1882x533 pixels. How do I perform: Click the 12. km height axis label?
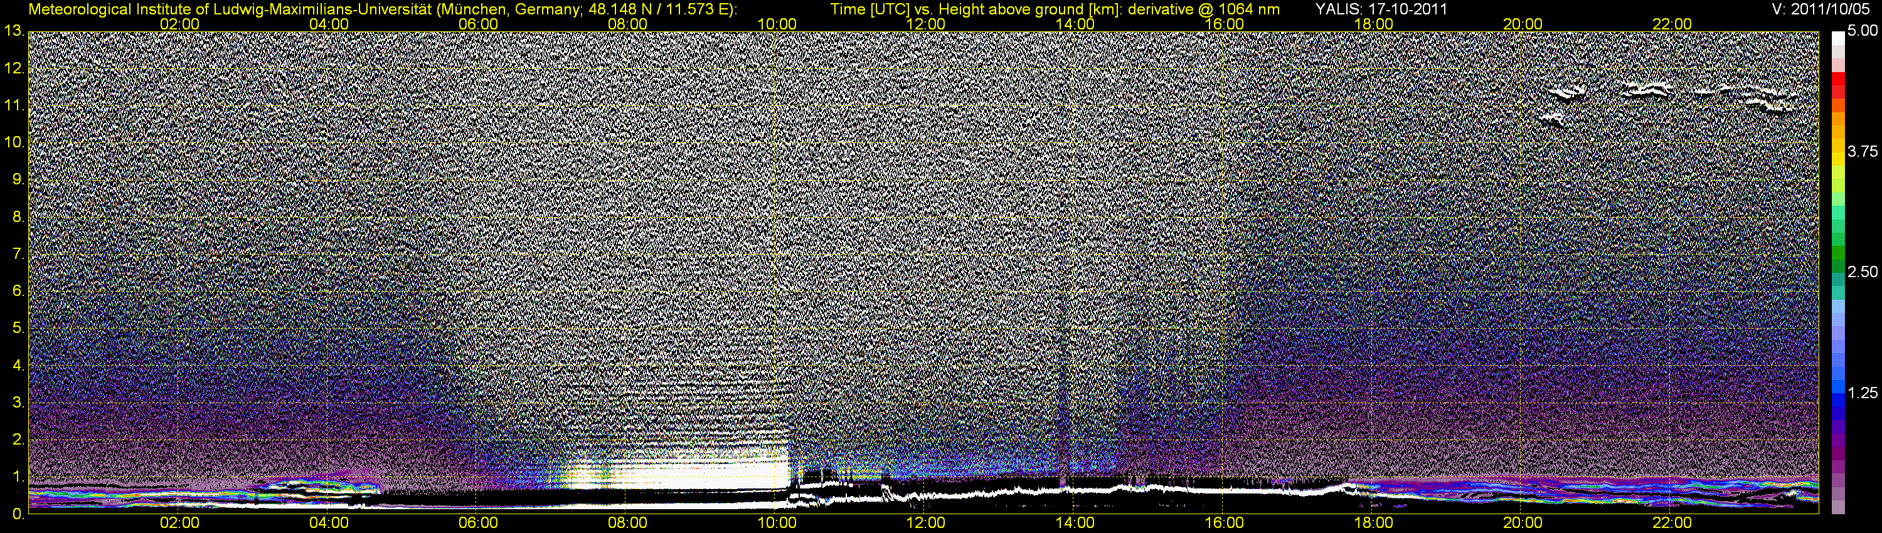tap(14, 68)
